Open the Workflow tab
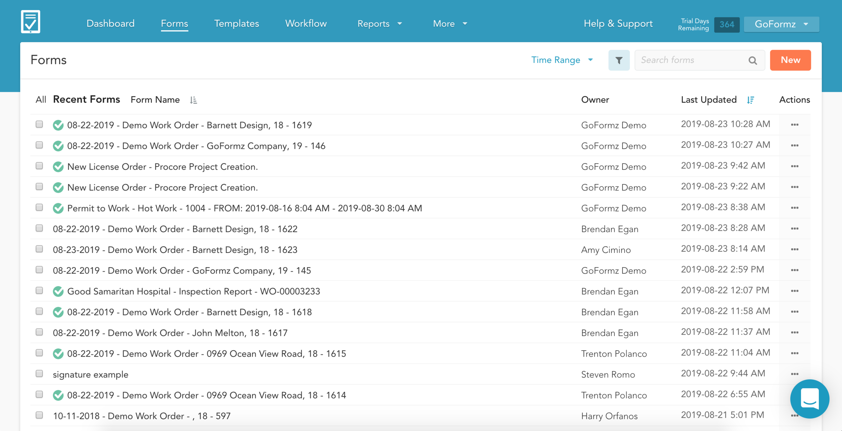 (x=306, y=24)
